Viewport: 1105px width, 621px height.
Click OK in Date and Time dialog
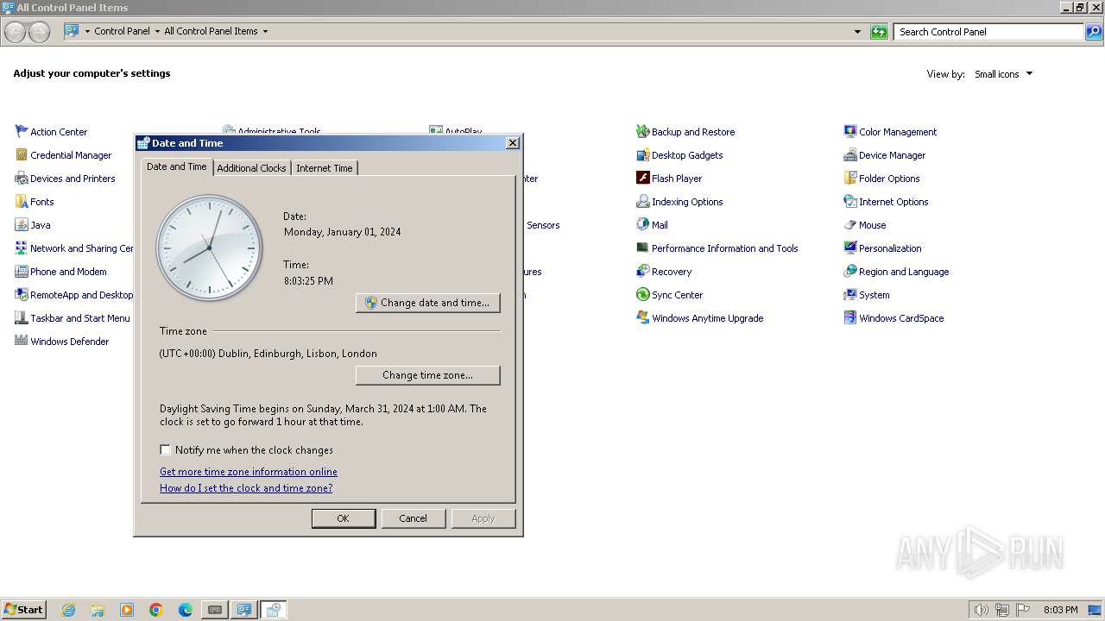click(344, 518)
